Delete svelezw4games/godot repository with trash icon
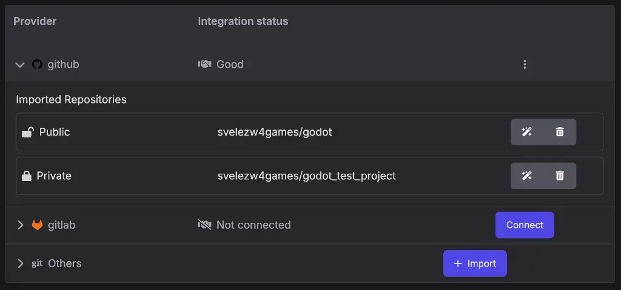Image resolution: width=621 pixels, height=290 pixels. pos(560,132)
